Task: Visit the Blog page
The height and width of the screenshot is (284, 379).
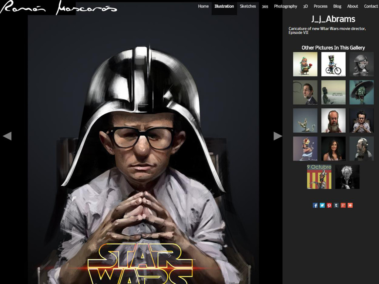Action: (x=337, y=6)
